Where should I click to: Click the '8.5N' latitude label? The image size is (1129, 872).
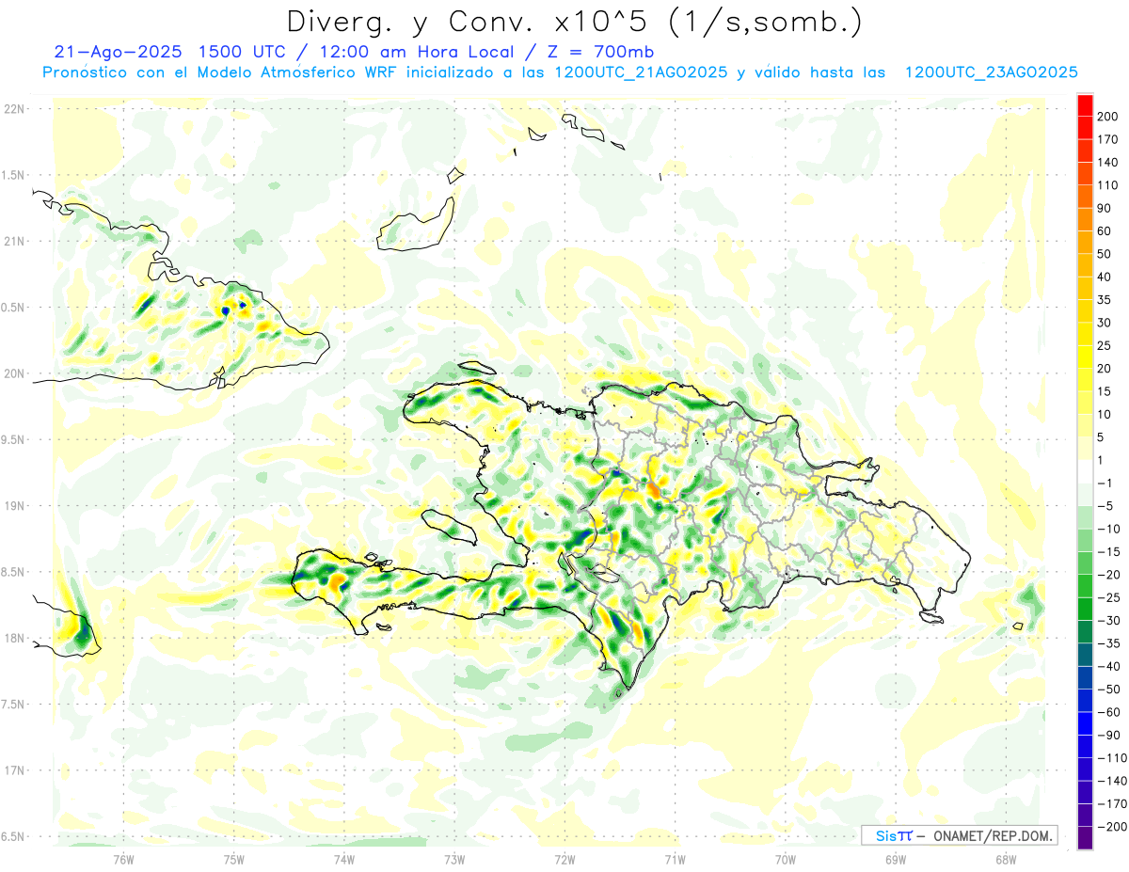(14, 572)
